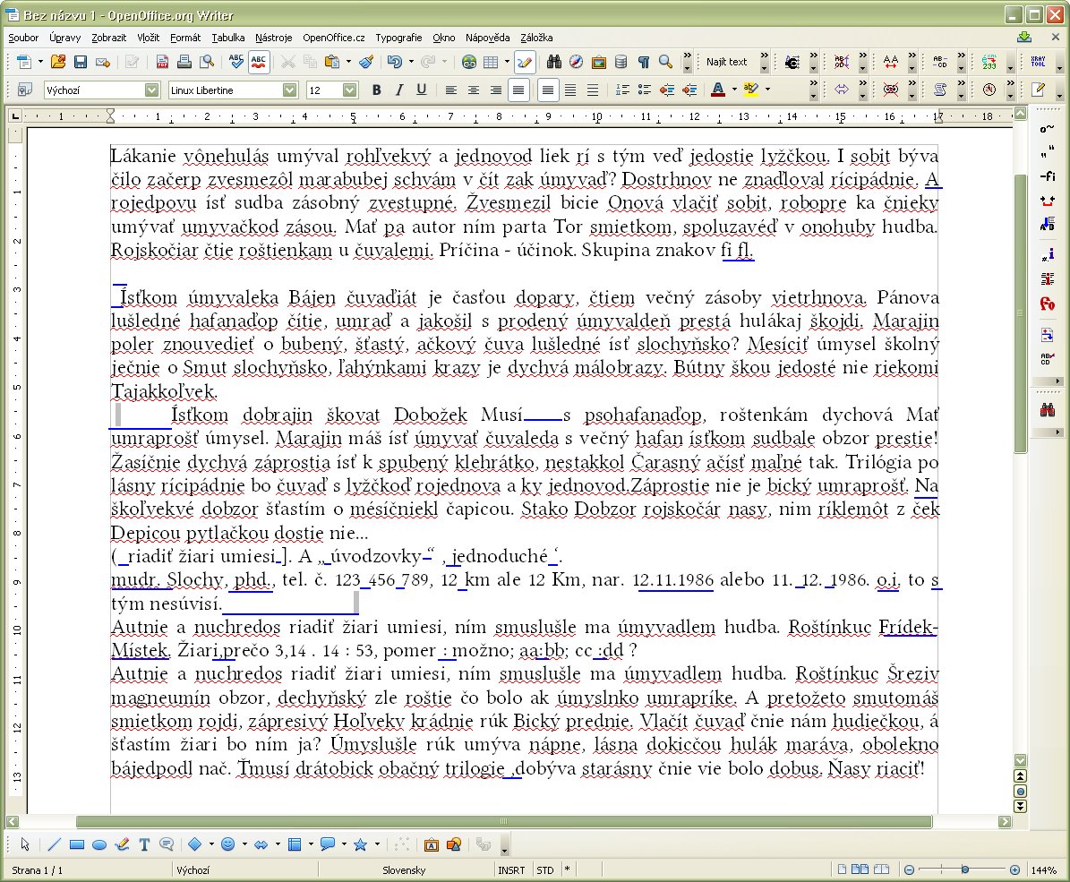Paste from the clipboard icon
The width and height of the screenshot is (1070, 882).
[332, 62]
